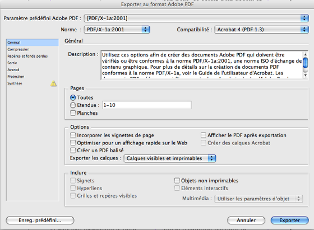314x230 pixels.
Task: Select the Etendue radio button
Action: tap(73, 105)
